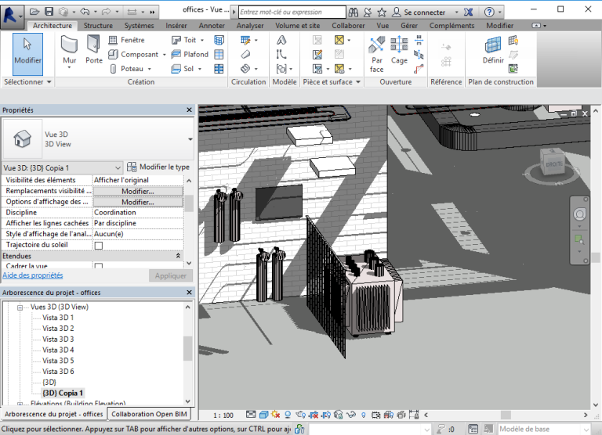Select Vista 3D 3 in project browser

point(58,340)
